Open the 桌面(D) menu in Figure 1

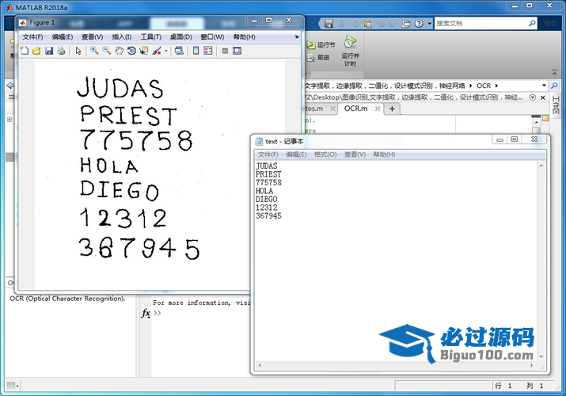[x=180, y=36]
